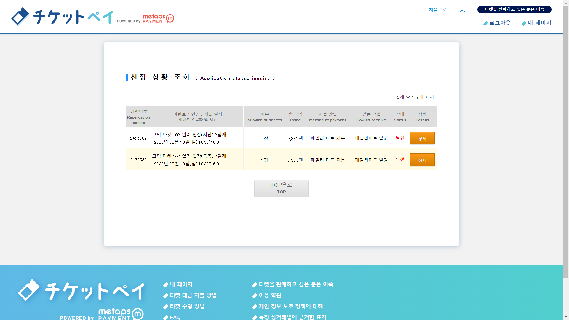569x320 pixels.
Task: Go to 처음으로 link
Action: click(x=437, y=10)
